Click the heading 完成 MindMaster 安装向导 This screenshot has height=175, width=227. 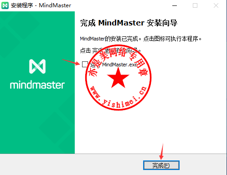pos(129,23)
